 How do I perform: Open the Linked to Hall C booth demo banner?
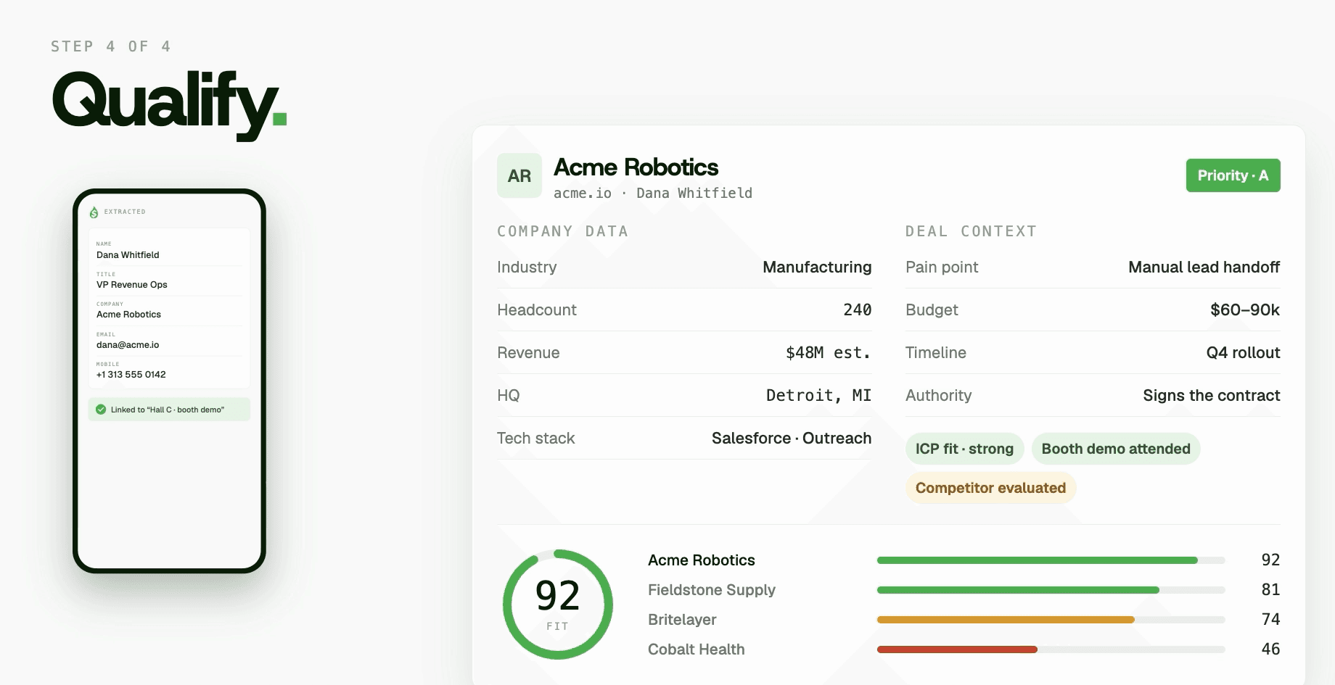point(169,410)
